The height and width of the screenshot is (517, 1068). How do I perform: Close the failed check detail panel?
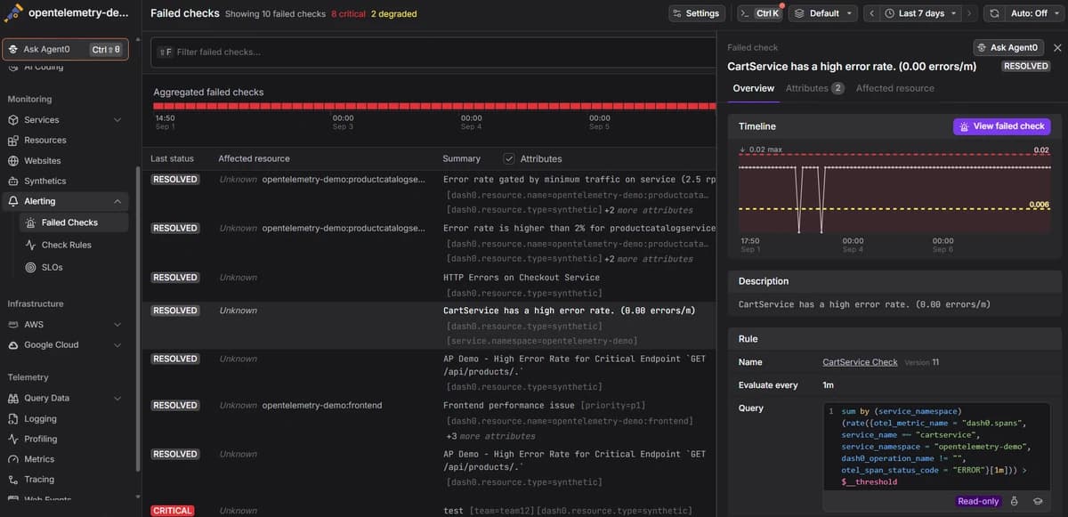pyautogui.click(x=1057, y=48)
